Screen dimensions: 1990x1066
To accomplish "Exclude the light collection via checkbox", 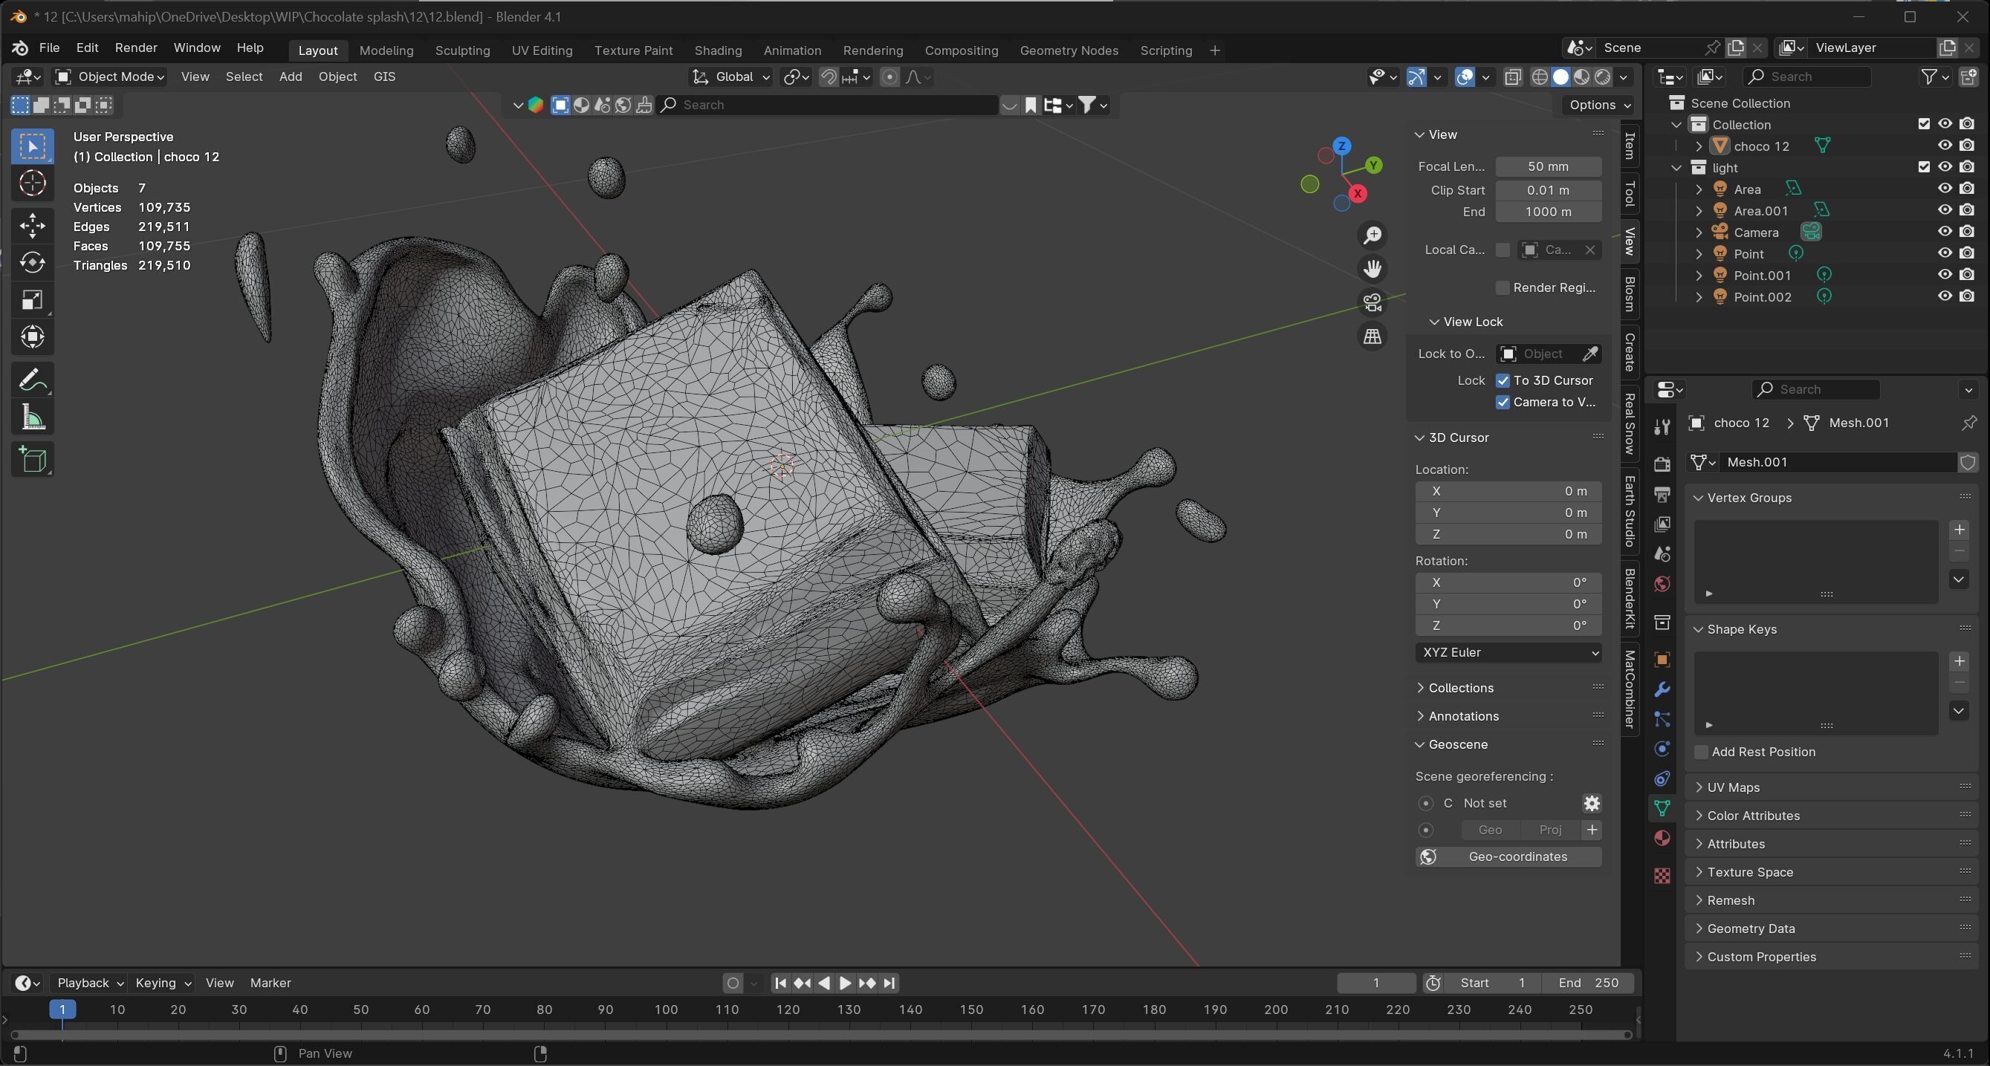I will (x=1924, y=167).
